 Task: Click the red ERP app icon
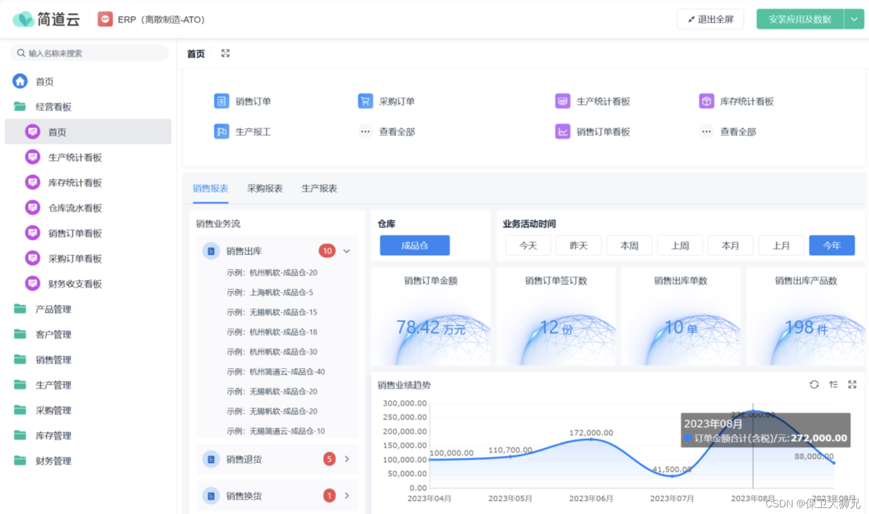pyautogui.click(x=105, y=19)
